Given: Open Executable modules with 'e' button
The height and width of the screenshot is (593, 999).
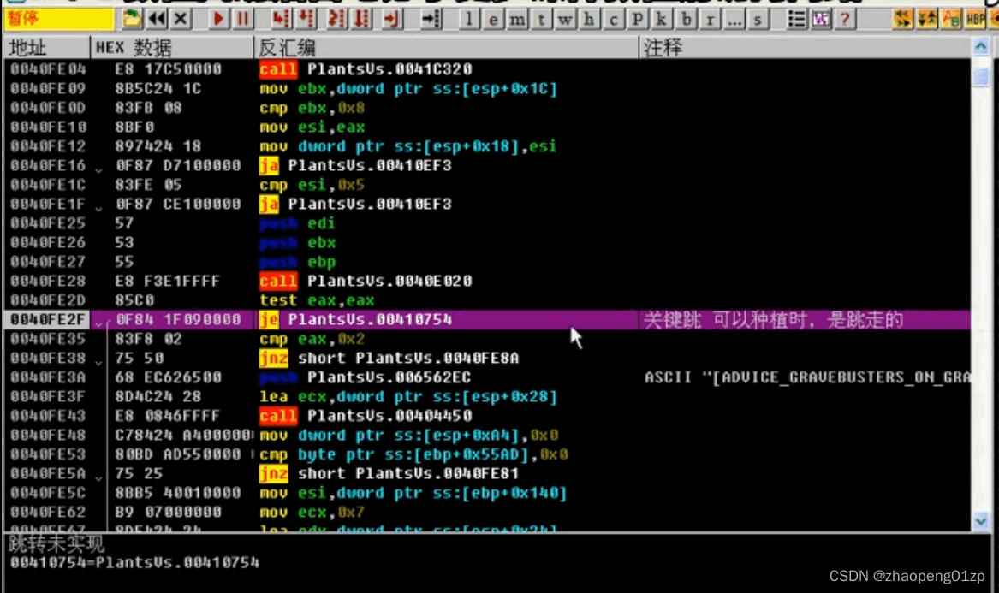Looking at the screenshot, I should point(493,19).
